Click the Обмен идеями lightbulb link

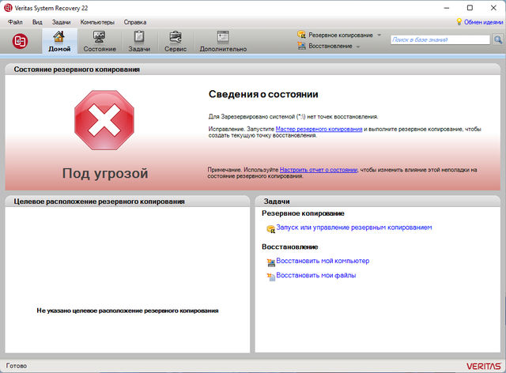(x=479, y=22)
